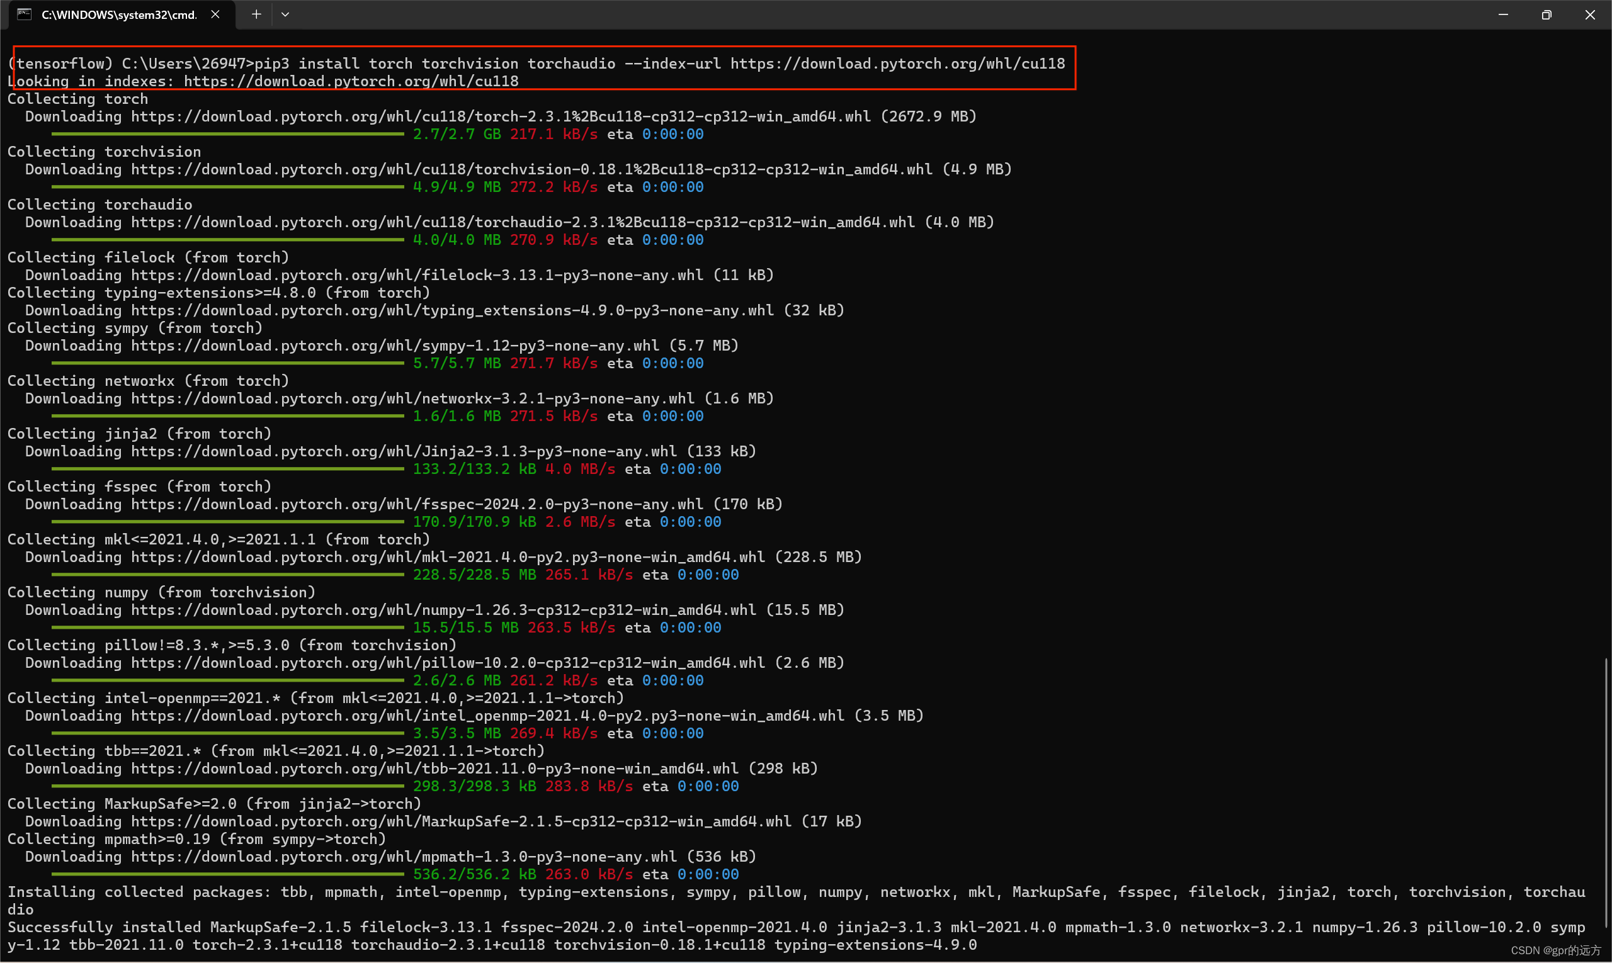Click the pillow-10.2.0 wheel URL
Viewport: 1612px width, 963px height.
[x=448, y=663]
